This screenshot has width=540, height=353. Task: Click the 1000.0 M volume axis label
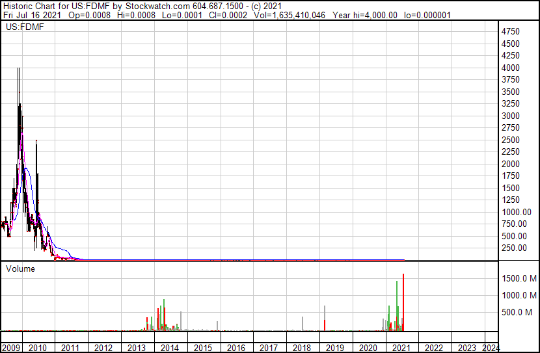pos(519,295)
